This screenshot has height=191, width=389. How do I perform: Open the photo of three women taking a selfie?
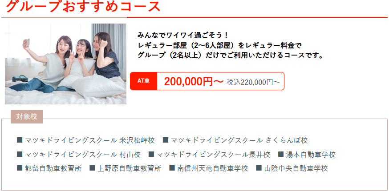click(65, 64)
